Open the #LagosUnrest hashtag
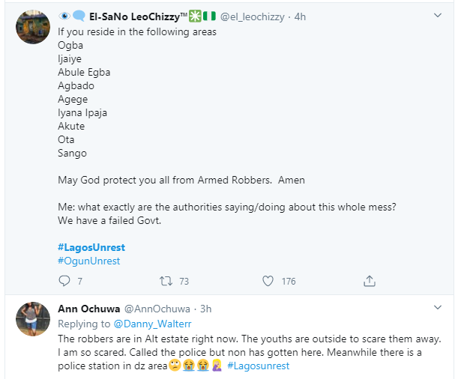This screenshot has height=379, width=455. tap(90, 246)
